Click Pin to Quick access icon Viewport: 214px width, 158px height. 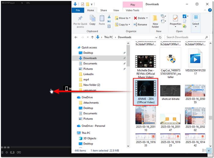pyautogui.click(x=80, y=21)
